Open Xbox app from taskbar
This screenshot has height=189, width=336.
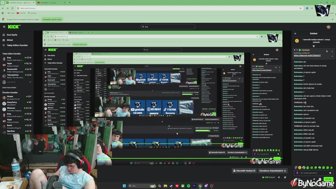coord(183,186)
